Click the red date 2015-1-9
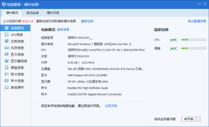Viewport: 209px width, 127px height. click(28, 21)
